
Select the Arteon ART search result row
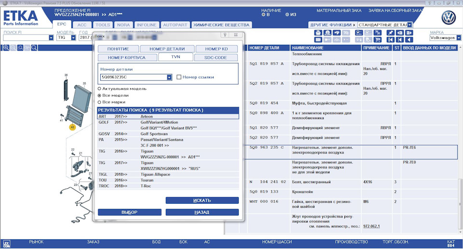(x=168, y=117)
